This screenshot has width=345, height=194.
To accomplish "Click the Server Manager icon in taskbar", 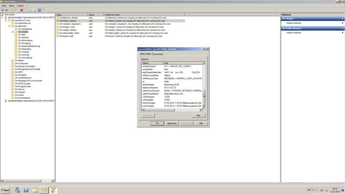I will 17,190.
